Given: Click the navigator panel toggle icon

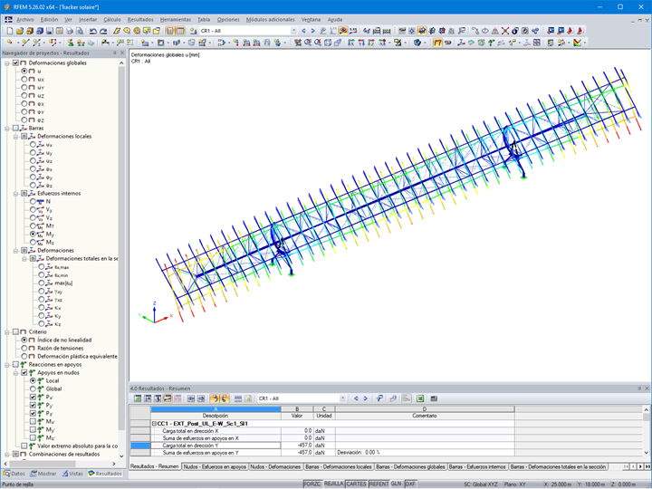Looking at the screenshot, I should [170, 31].
